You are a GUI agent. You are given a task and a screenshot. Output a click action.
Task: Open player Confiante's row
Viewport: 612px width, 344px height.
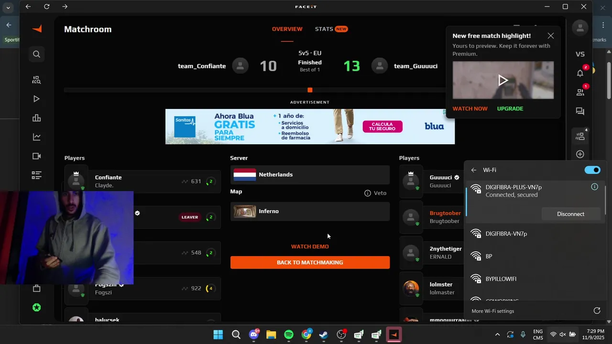pyautogui.click(x=142, y=182)
